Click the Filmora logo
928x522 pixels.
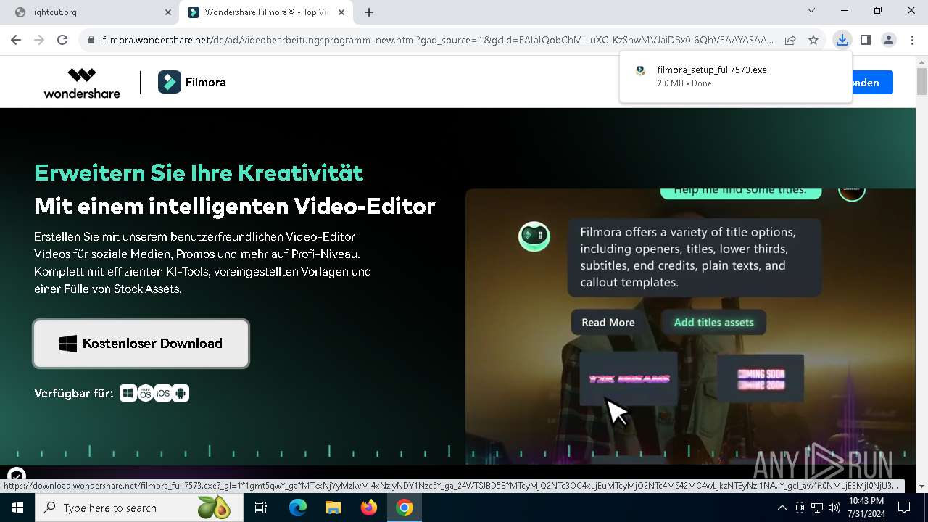(192, 82)
